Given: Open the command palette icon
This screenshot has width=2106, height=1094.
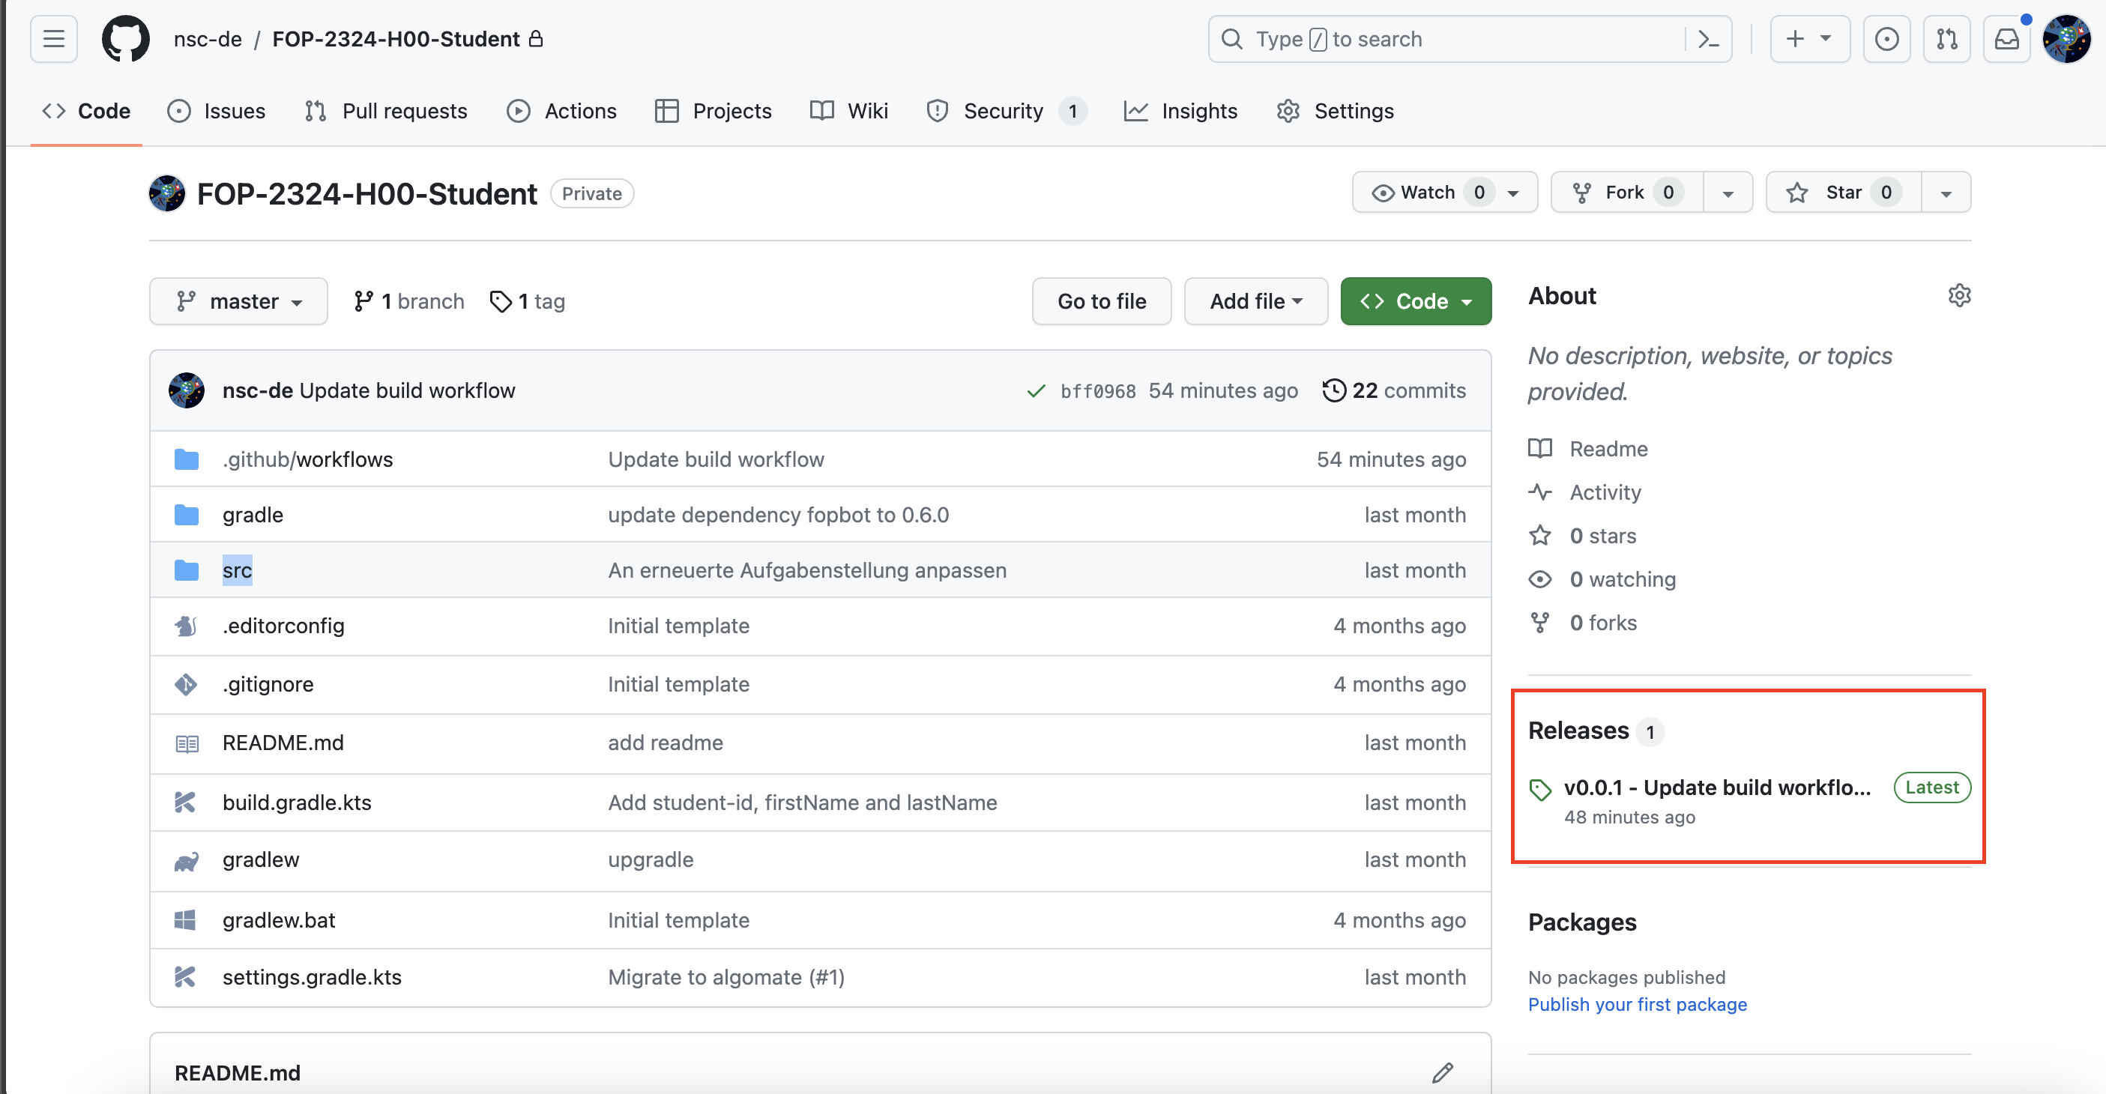Looking at the screenshot, I should 1708,38.
